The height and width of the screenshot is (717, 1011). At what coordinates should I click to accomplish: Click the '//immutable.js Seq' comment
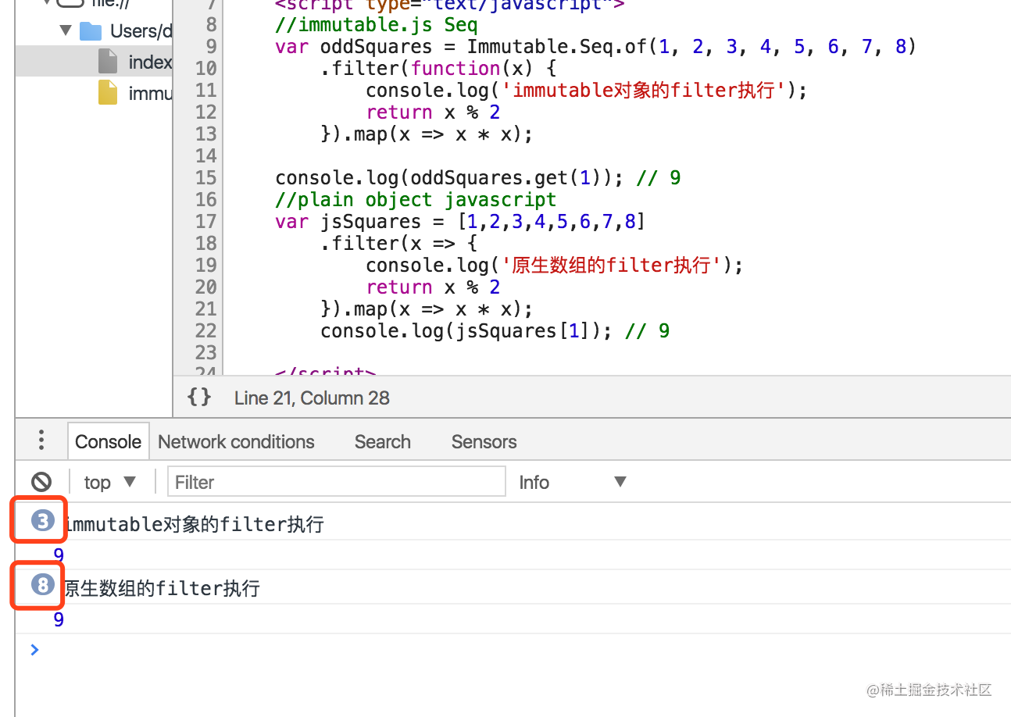(377, 25)
